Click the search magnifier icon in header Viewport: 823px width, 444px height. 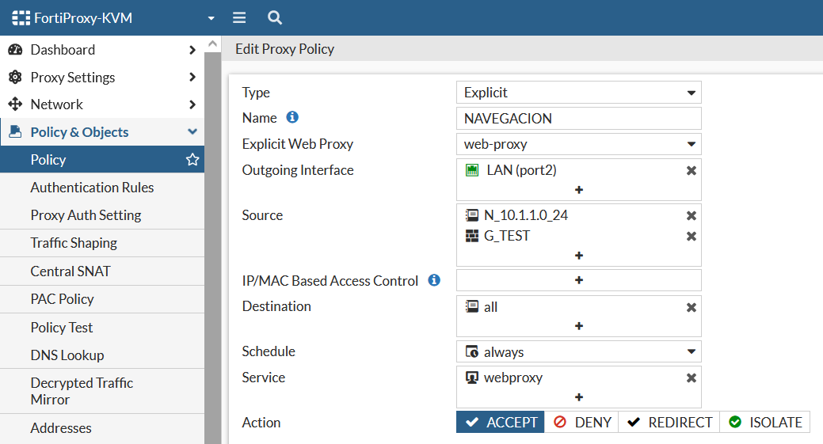click(274, 17)
